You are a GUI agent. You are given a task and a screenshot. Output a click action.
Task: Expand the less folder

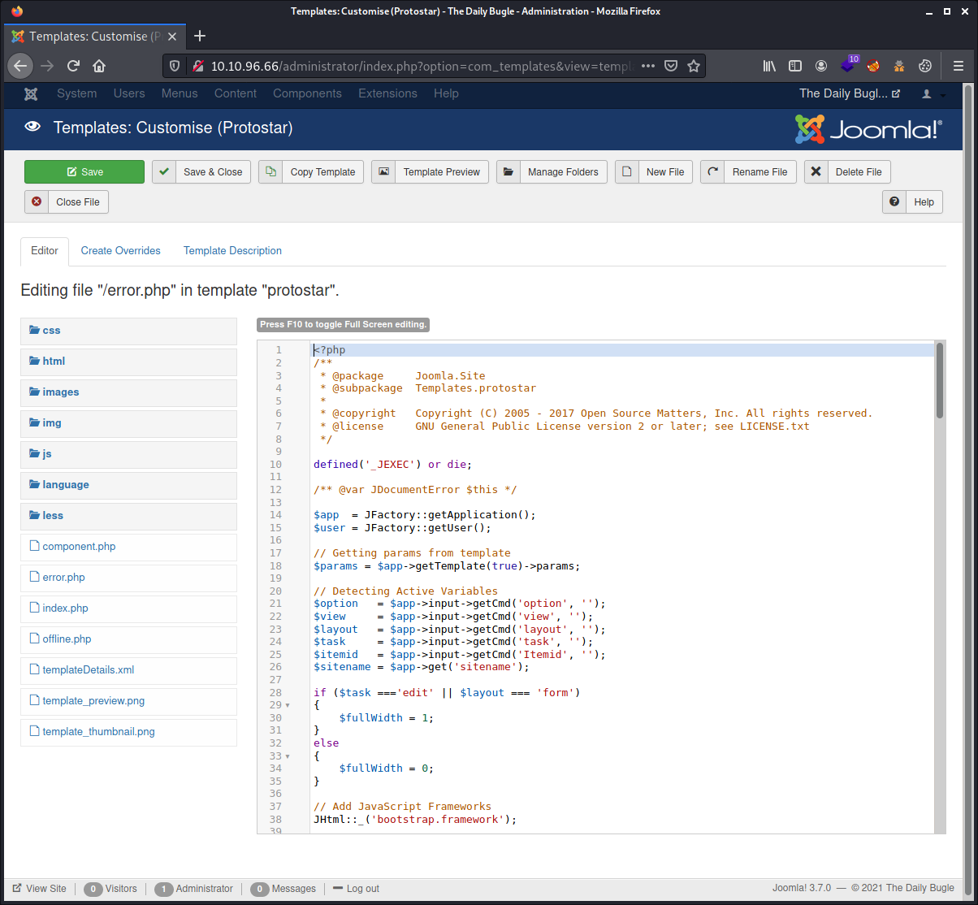(128, 515)
